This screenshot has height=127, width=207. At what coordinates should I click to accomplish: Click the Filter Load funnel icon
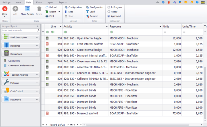coord(87,12)
